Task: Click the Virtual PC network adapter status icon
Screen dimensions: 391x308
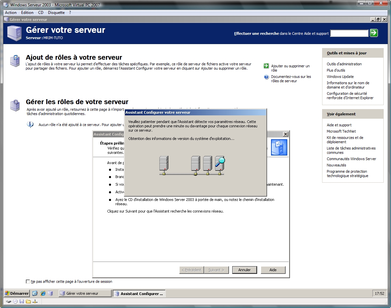Action: pos(35,301)
